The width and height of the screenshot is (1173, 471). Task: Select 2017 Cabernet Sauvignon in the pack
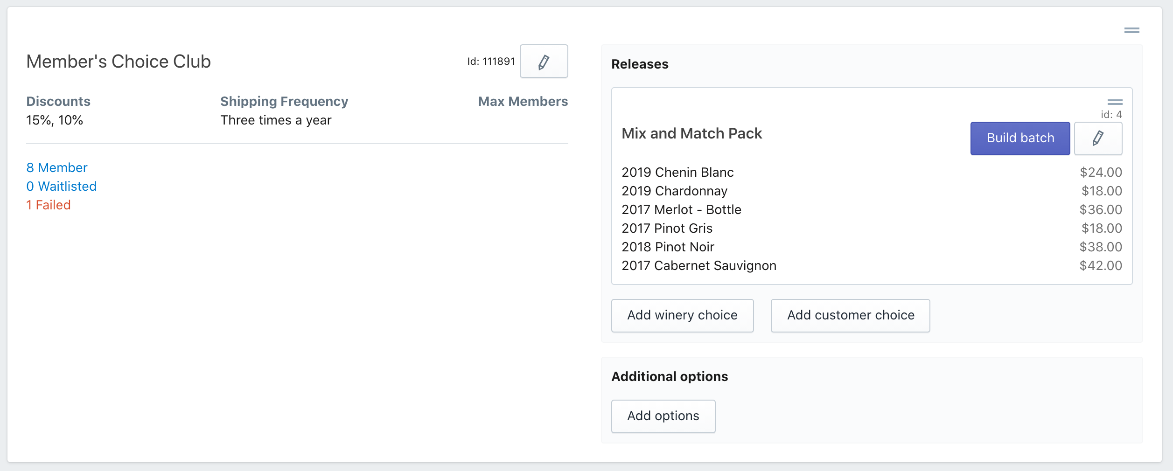coord(699,266)
